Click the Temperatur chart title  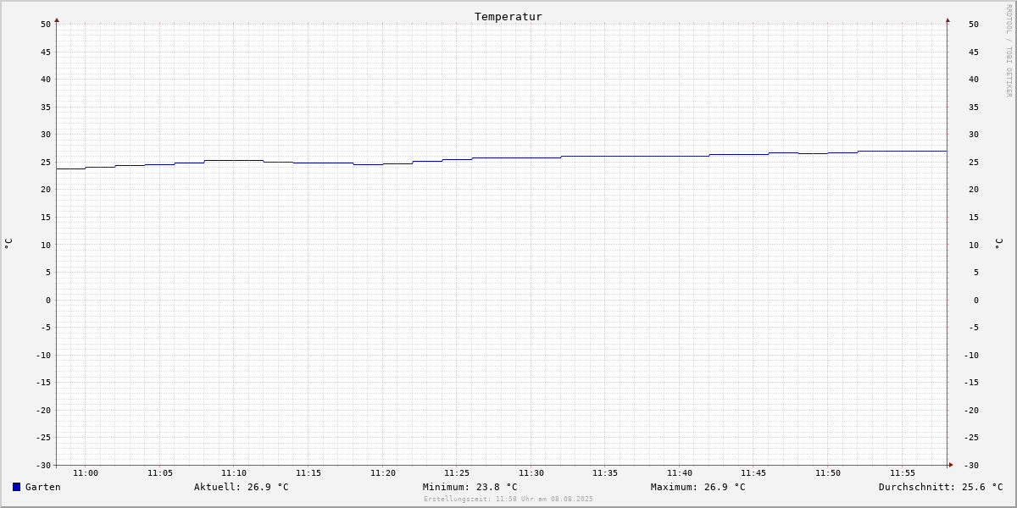click(x=508, y=16)
